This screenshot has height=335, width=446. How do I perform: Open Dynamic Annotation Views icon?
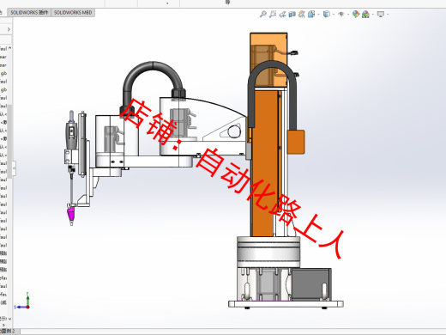click(301, 14)
